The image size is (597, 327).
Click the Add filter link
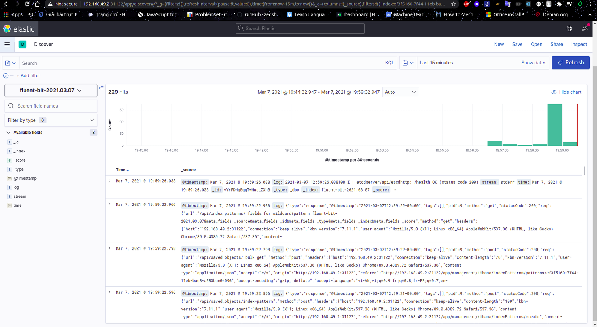point(28,75)
